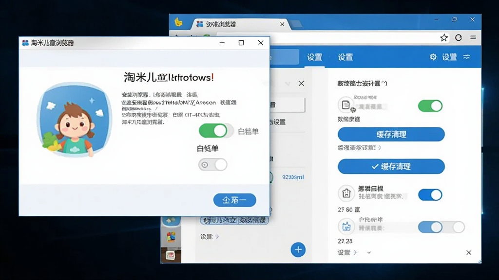This screenshot has height=280, width=499.
Task: Click the 白结单 label above the grey toggle
Action: point(208,149)
